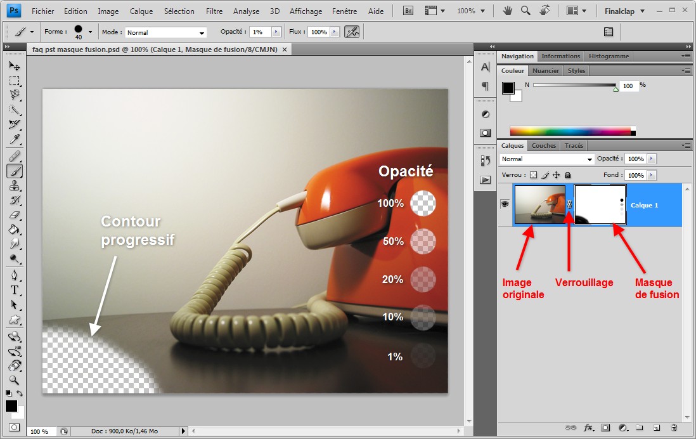Screen dimensions: 696x439
Task: Open the Masks panel icon
Action: [x=485, y=133]
